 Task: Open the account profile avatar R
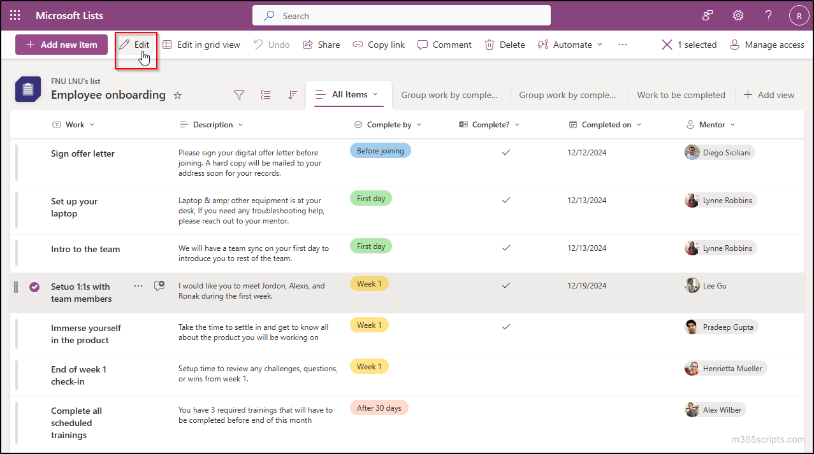click(799, 15)
